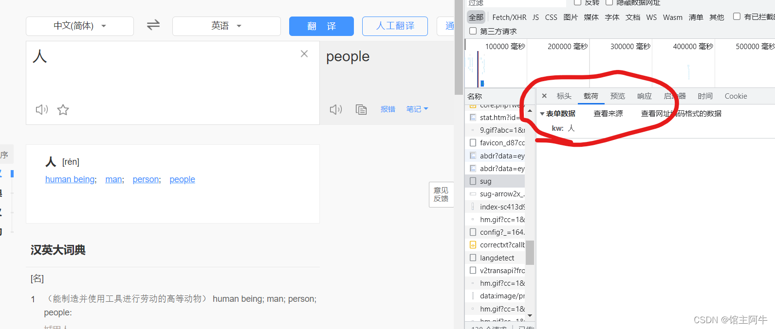This screenshot has height=329, width=775.
Task: Open source language 中文(简体) dropdown
Action: tap(80, 26)
